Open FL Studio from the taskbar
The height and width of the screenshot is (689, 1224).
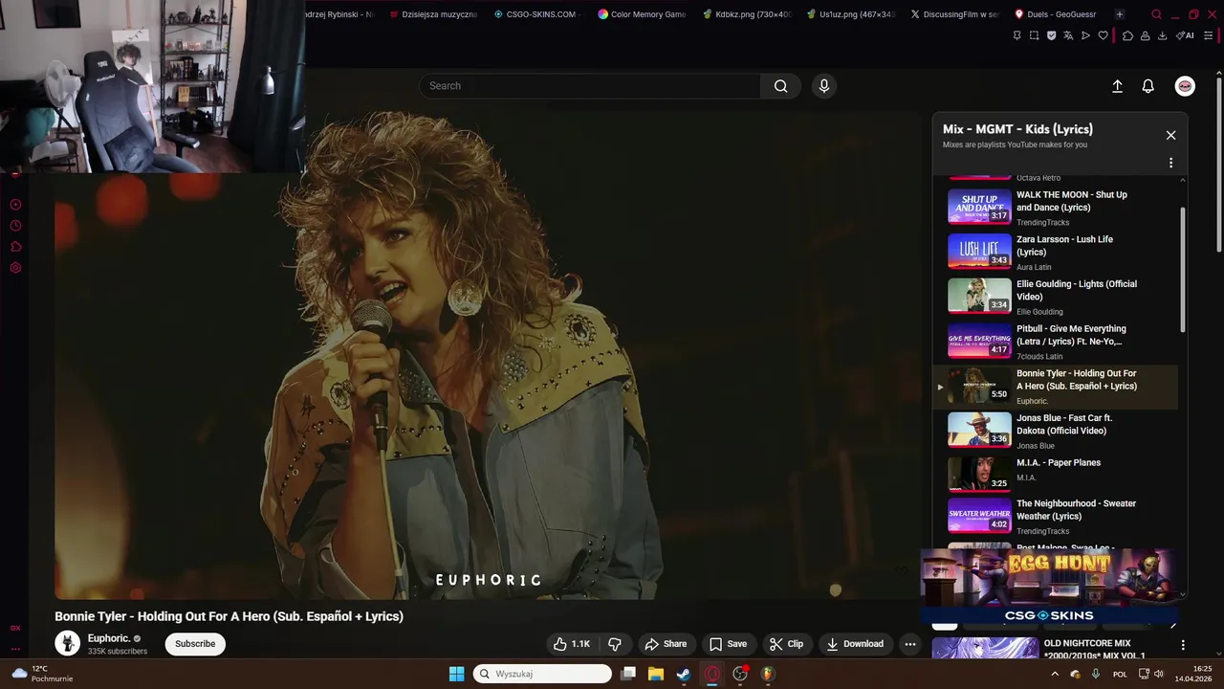(767, 674)
